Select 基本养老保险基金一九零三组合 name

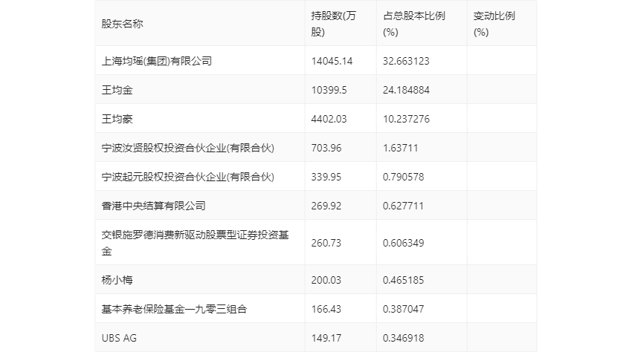coord(174,309)
